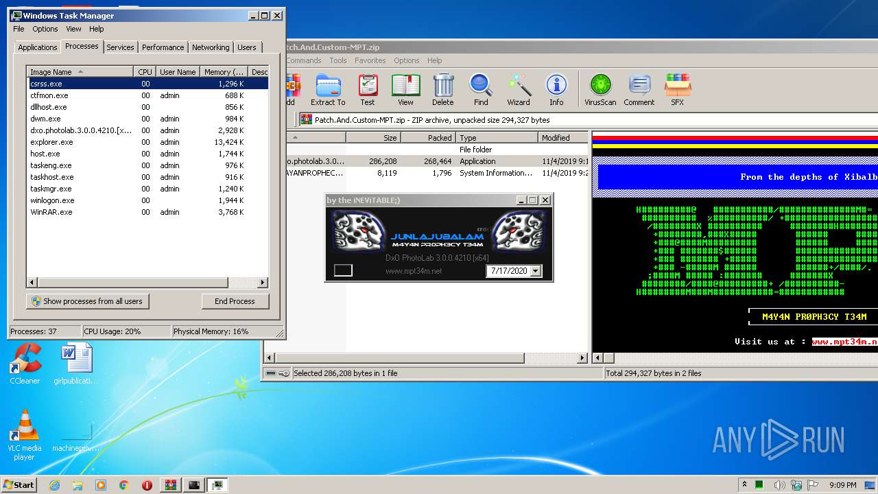The image size is (878, 494).
Task: Open Task Manager File menu
Action: click(x=19, y=29)
